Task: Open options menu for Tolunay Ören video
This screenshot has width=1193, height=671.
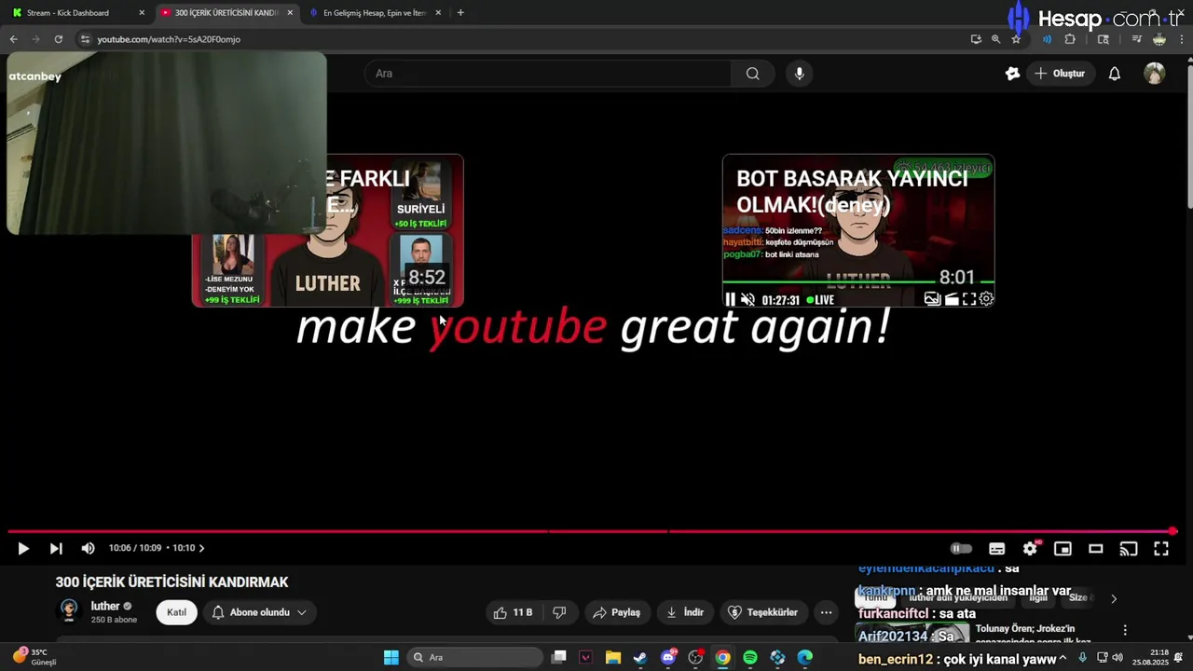Action: (1125, 630)
